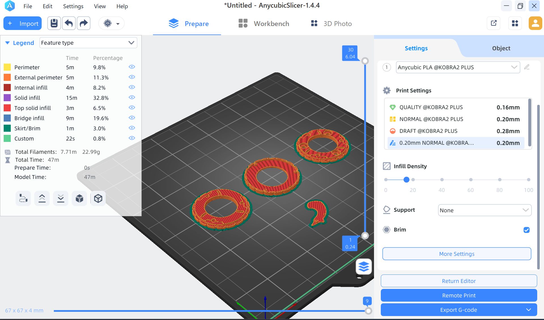Viewport: 544px width, 320px height.
Task: Click the move layer down icon
Action: (61, 198)
